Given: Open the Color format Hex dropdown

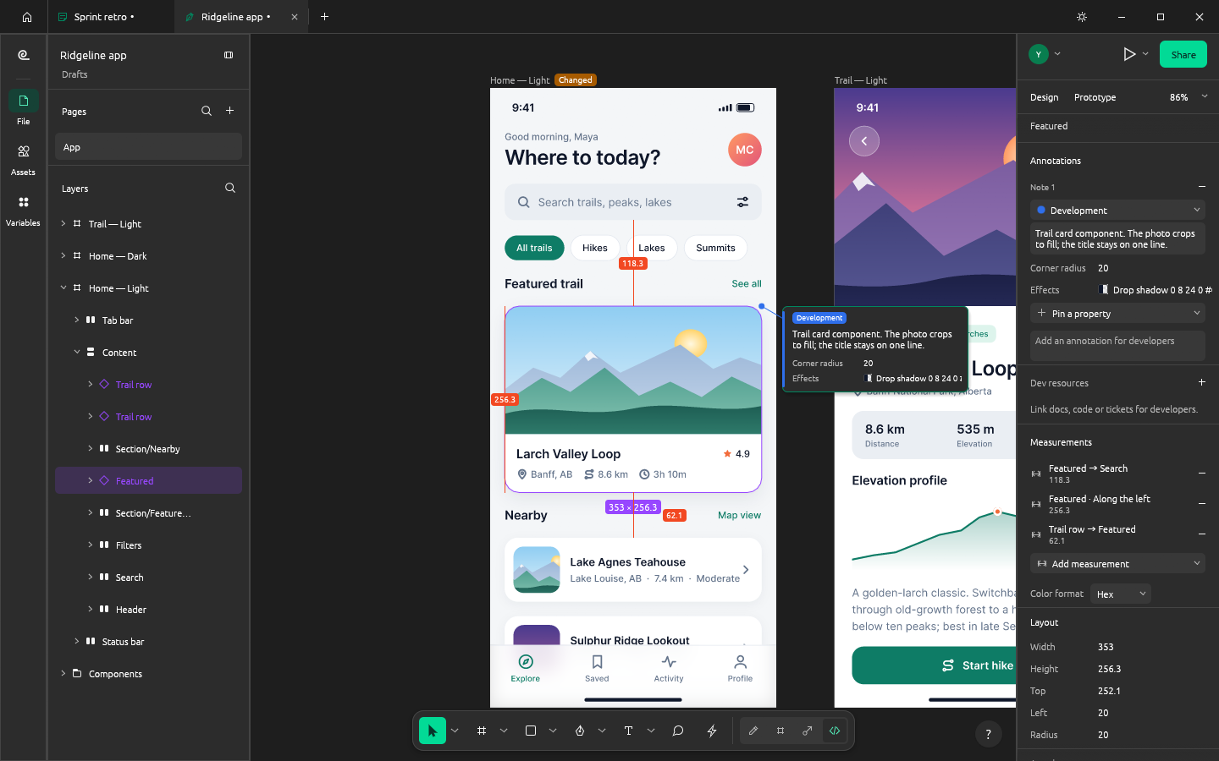Looking at the screenshot, I should 1121,594.
